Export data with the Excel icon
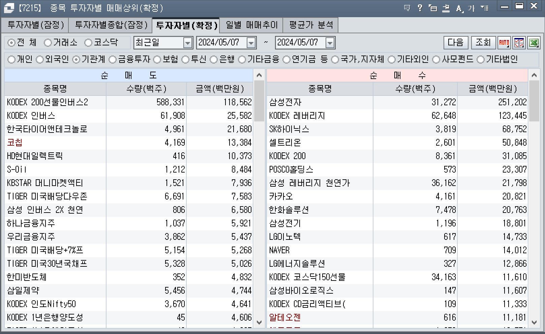545x334 pixels. click(534, 43)
